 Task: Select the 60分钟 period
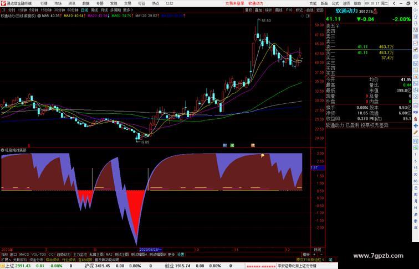[x=73, y=10]
